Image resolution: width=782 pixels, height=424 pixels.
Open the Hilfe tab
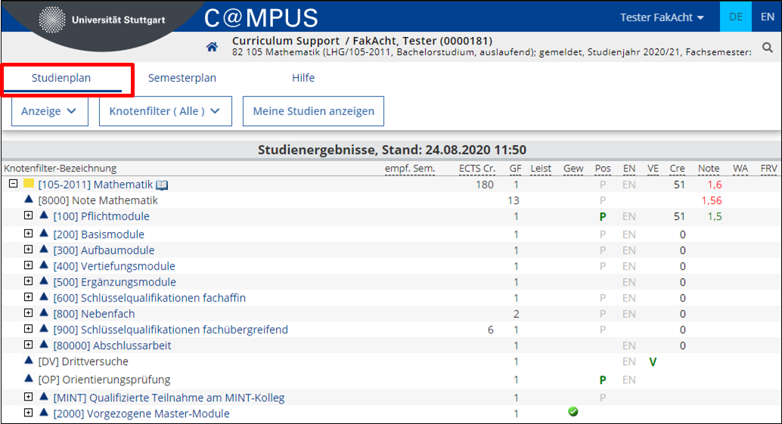(x=303, y=78)
